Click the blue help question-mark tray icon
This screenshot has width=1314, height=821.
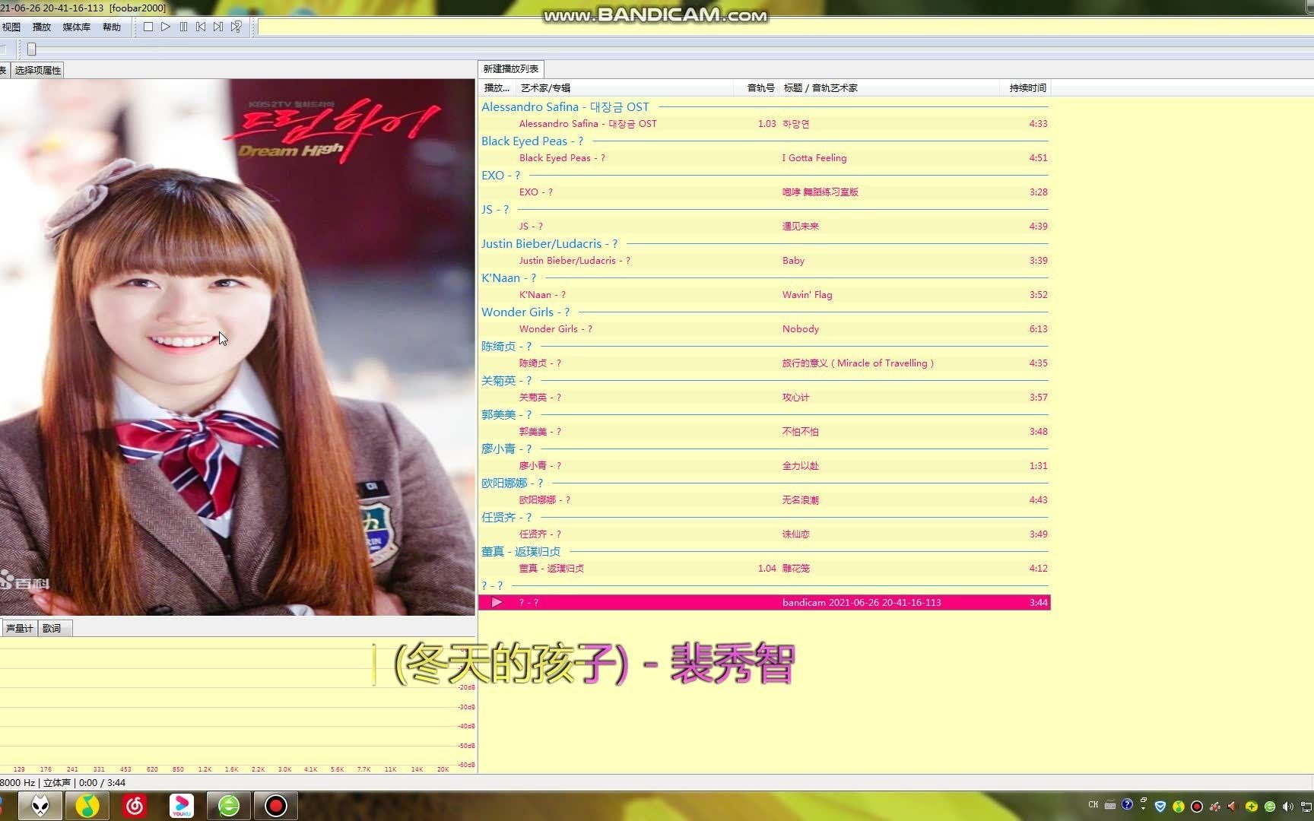click(1128, 804)
